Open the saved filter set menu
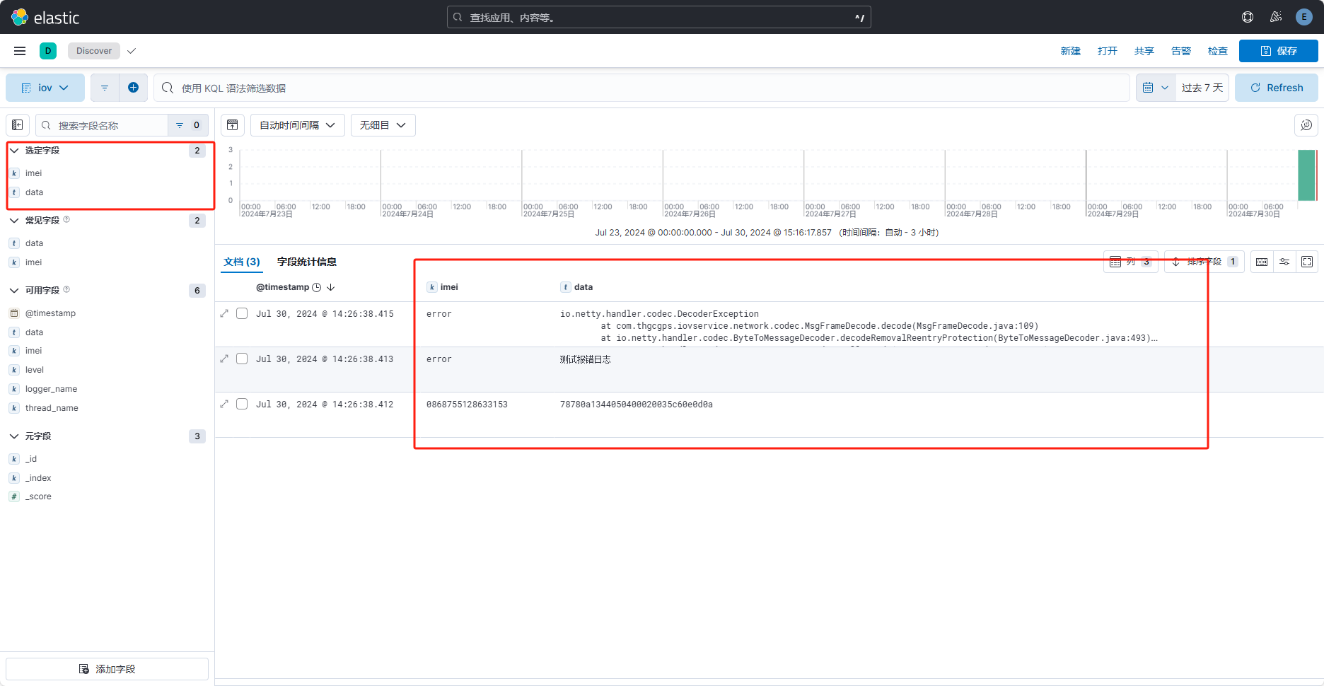Viewport: 1324px width, 686px height. 105,88
